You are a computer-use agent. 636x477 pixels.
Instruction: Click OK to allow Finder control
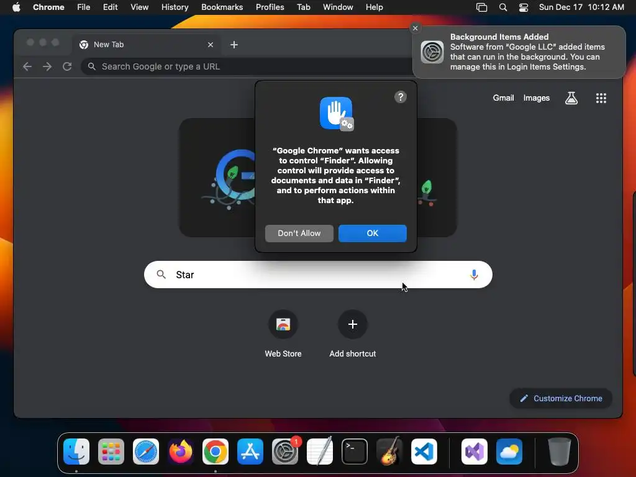(x=373, y=234)
